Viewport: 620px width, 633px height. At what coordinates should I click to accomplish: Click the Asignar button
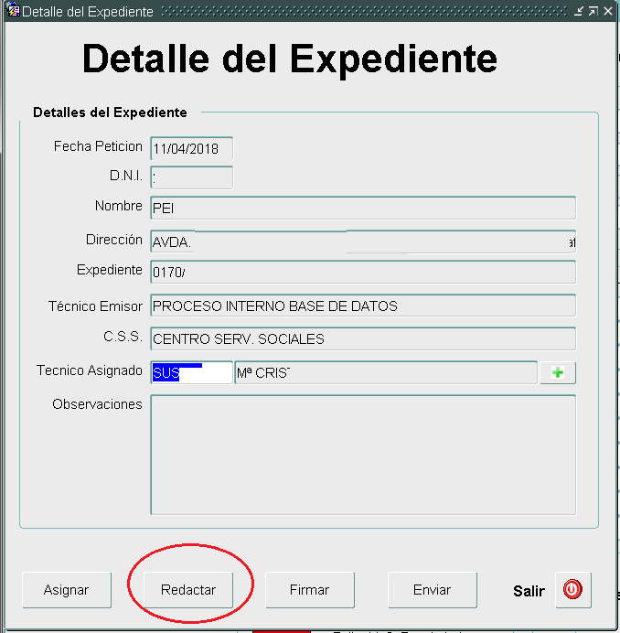click(x=67, y=590)
